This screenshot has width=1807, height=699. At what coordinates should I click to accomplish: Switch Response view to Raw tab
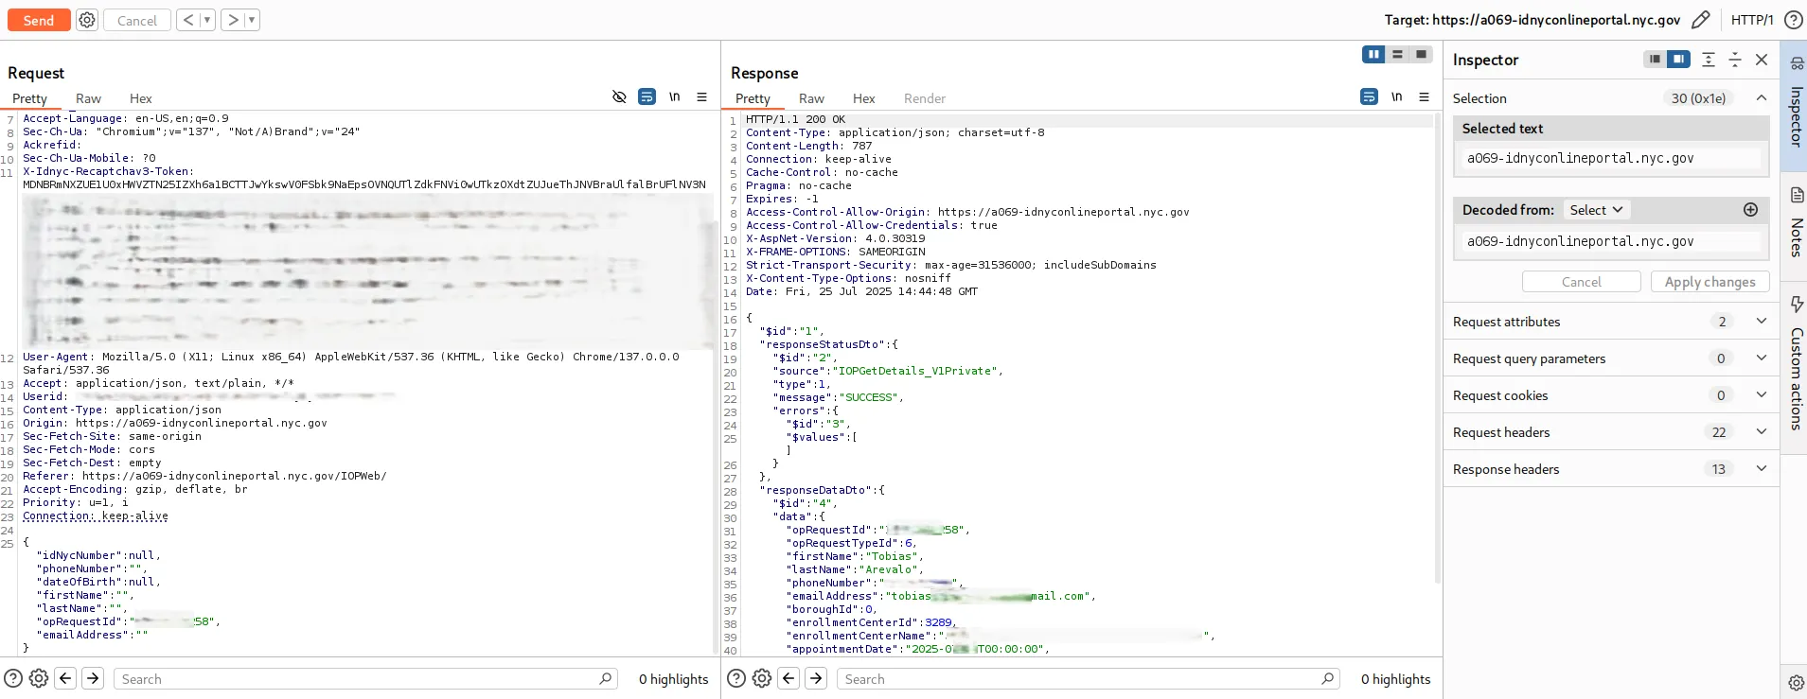pos(811,98)
